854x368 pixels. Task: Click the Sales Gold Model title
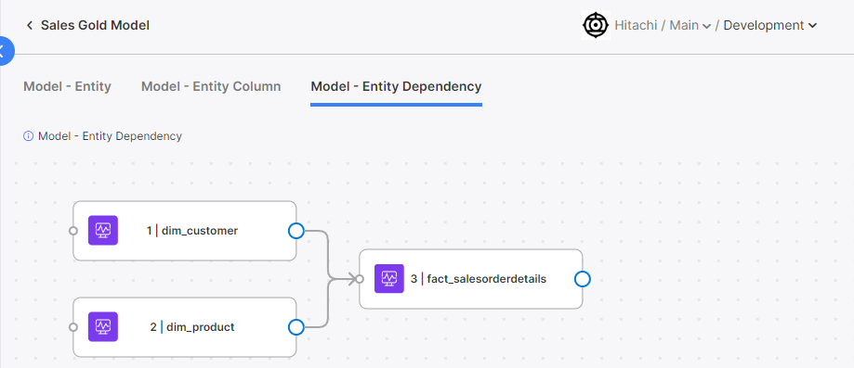click(96, 26)
